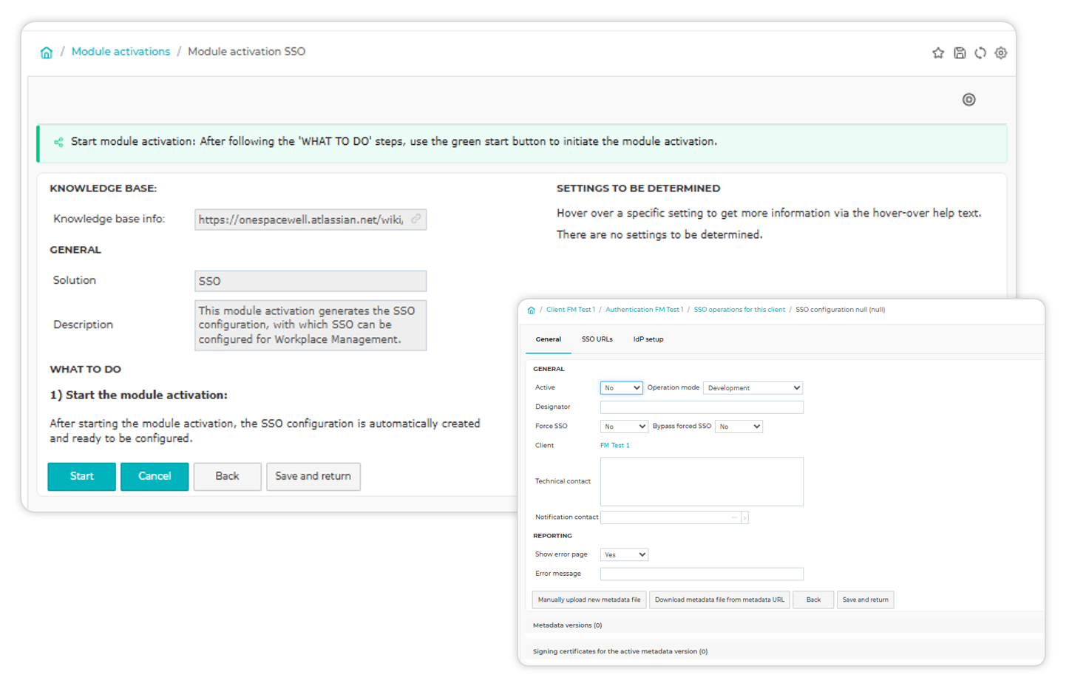Click the target icon below the toolbar
Screen dimensions: 1069x686
coord(969,99)
